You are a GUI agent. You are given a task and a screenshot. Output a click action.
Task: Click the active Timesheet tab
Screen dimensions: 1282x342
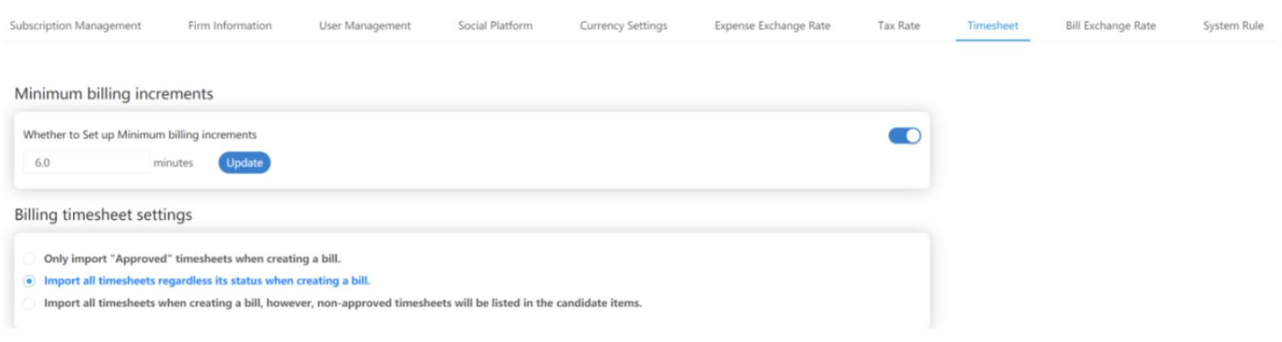point(992,26)
